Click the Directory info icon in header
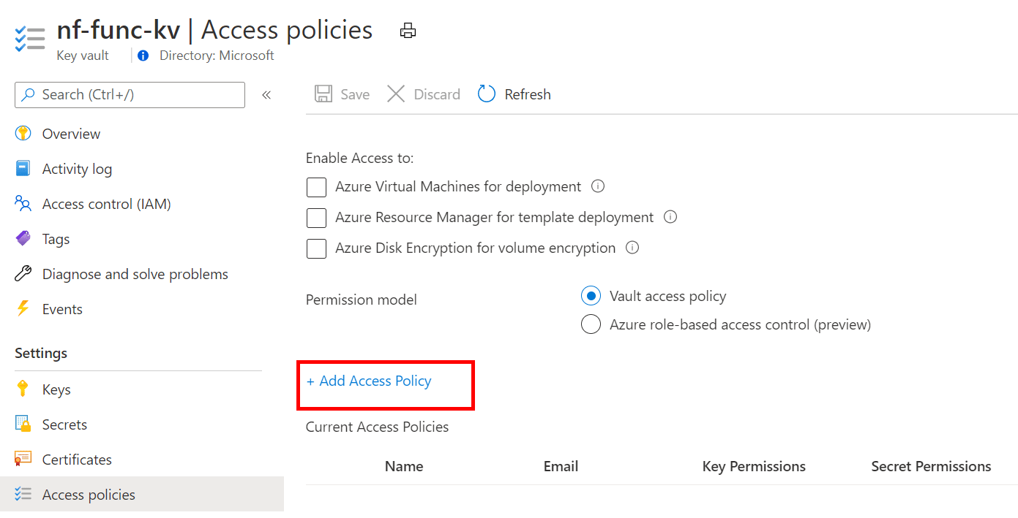This screenshot has height=518, width=1018. point(143,56)
